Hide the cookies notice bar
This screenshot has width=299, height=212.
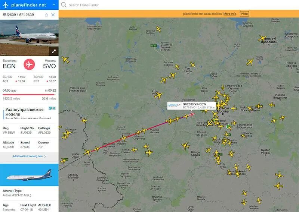(x=244, y=14)
